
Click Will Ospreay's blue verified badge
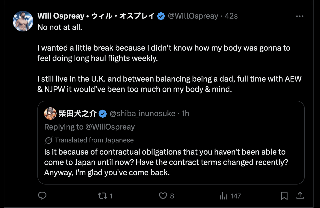coord(161,16)
